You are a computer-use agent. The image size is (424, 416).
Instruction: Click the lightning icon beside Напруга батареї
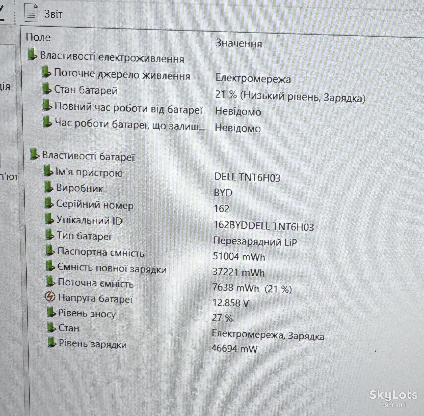[x=50, y=297]
